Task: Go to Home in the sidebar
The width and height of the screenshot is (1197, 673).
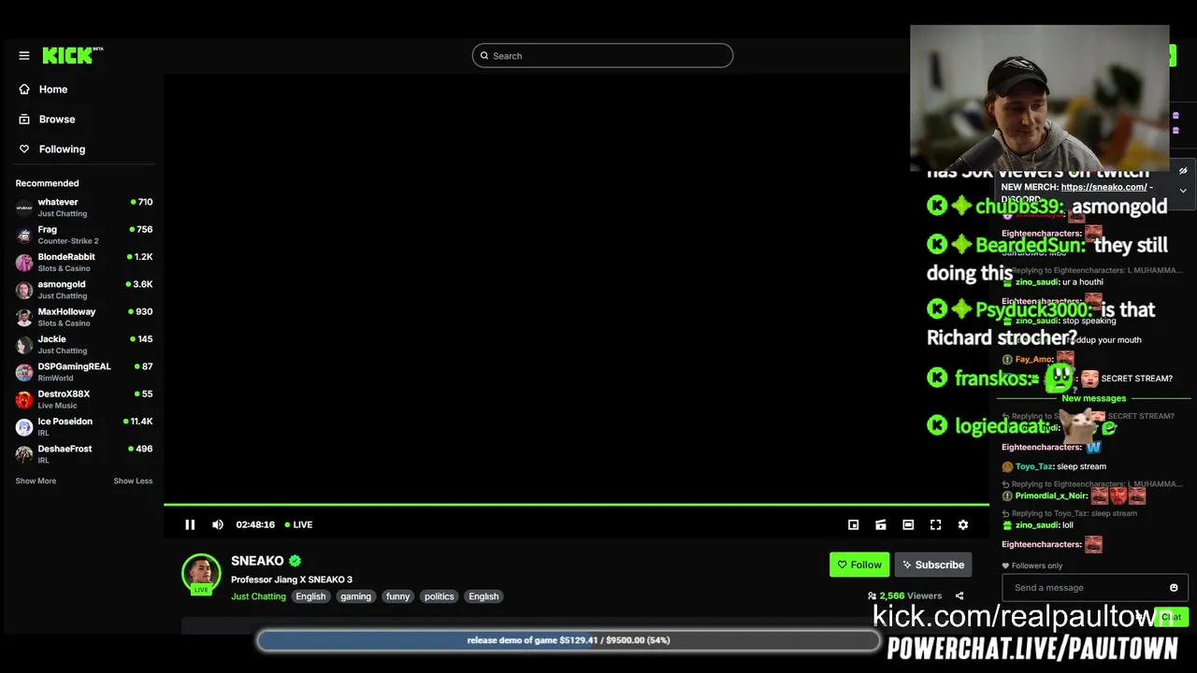Action: (x=53, y=90)
